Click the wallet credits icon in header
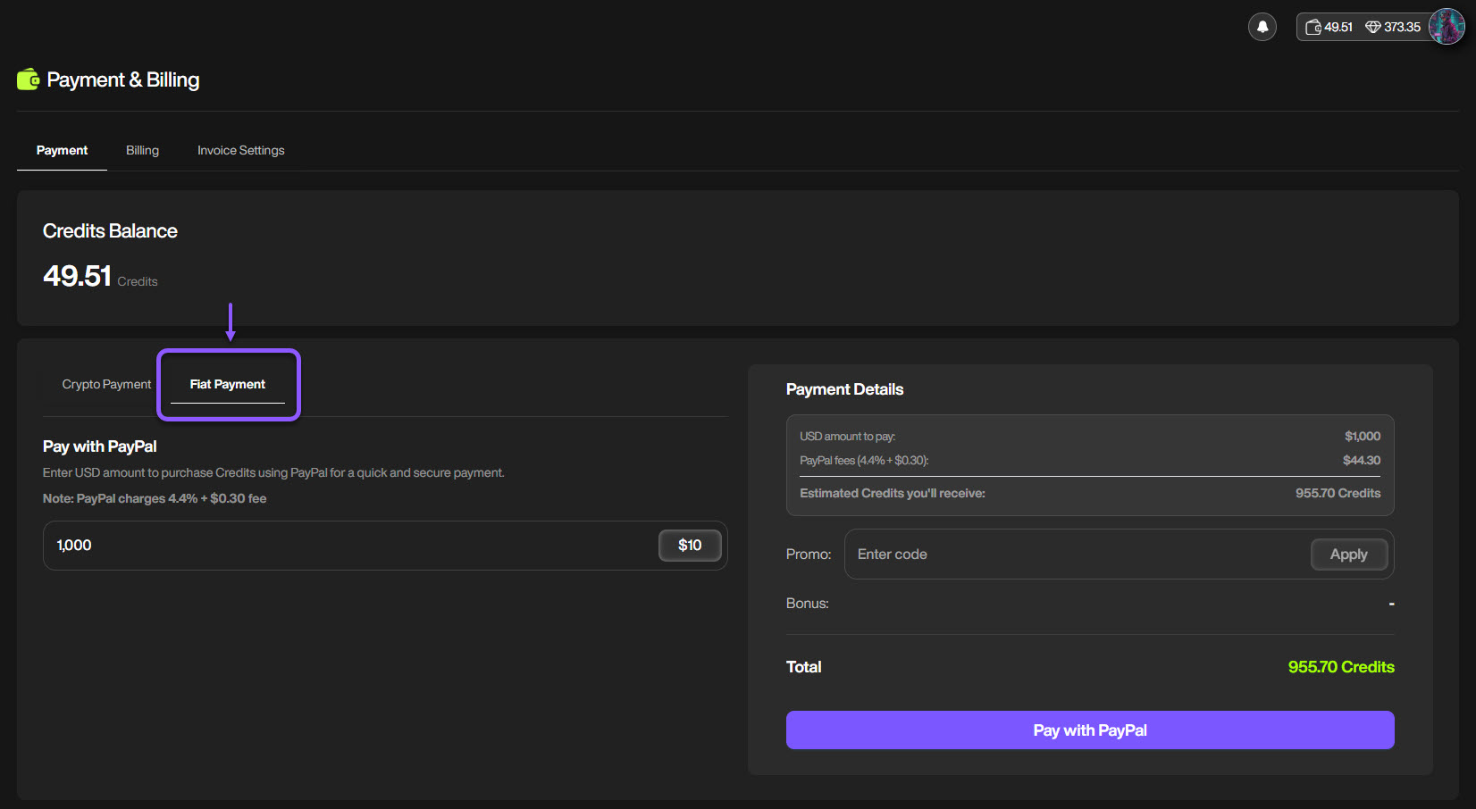The height and width of the screenshot is (809, 1476). click(x=1312, y=27)
